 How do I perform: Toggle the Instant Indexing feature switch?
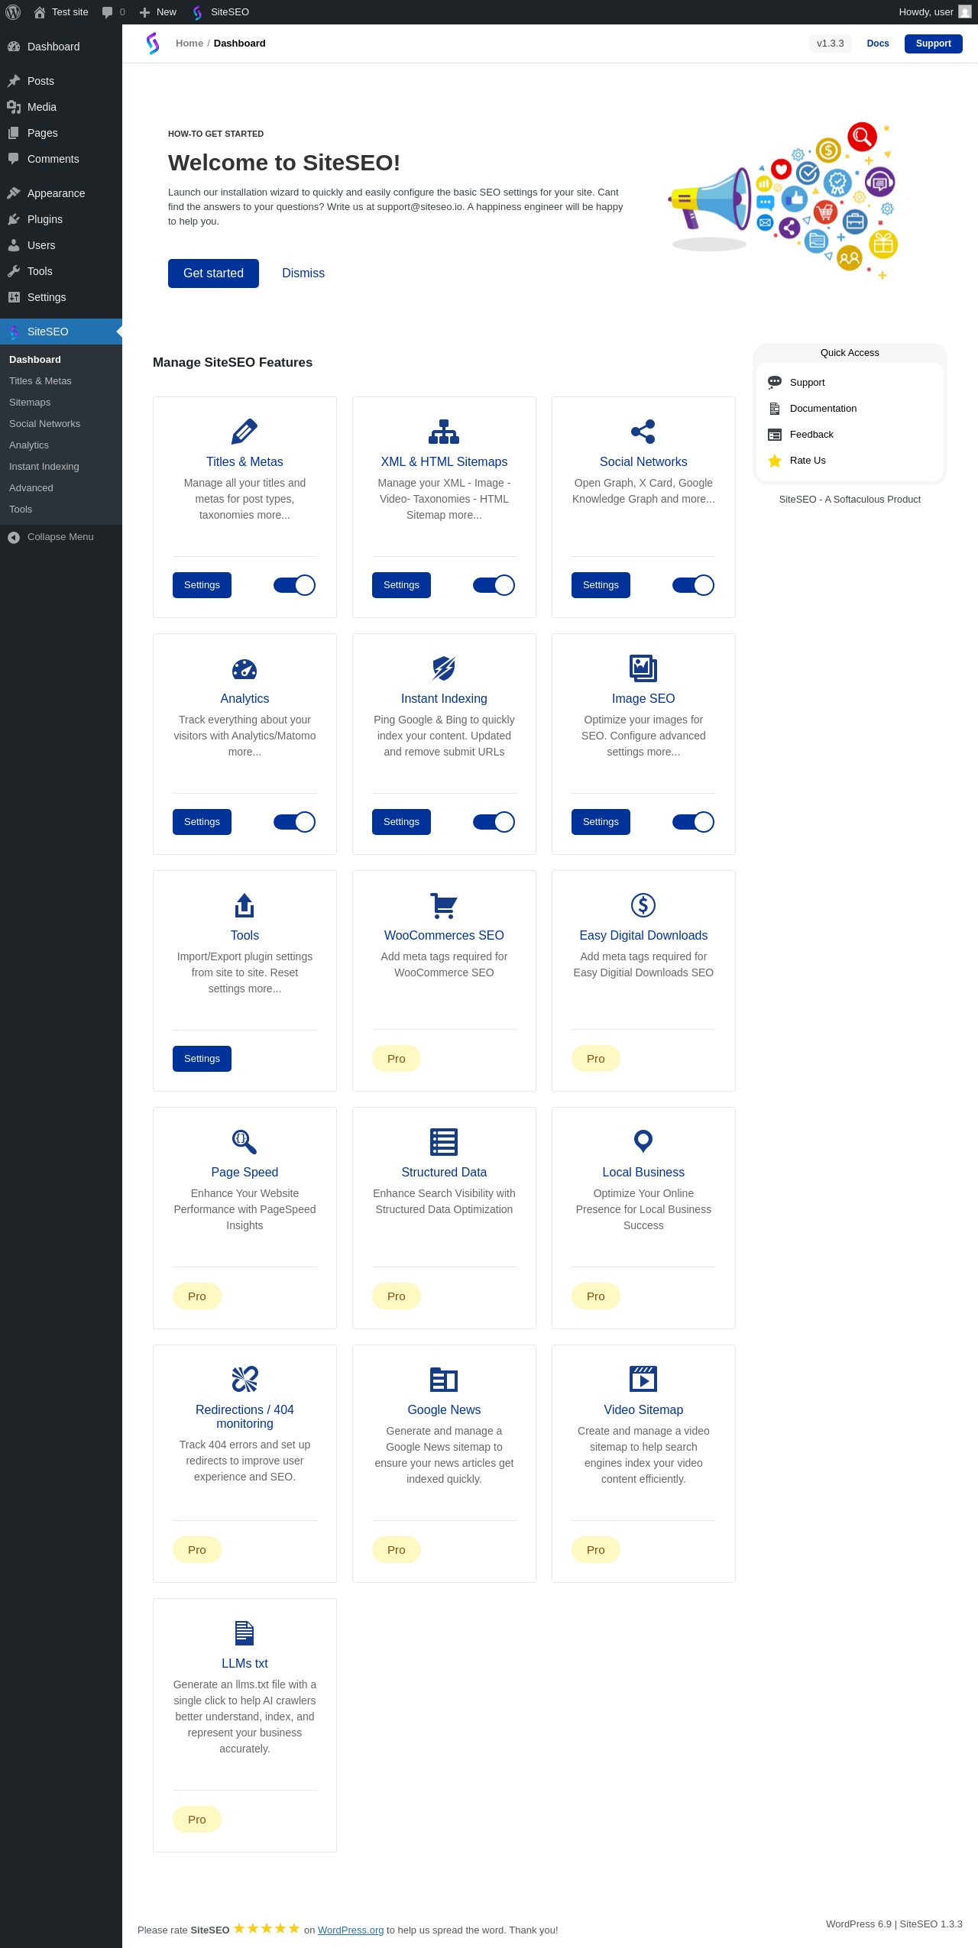494,822
